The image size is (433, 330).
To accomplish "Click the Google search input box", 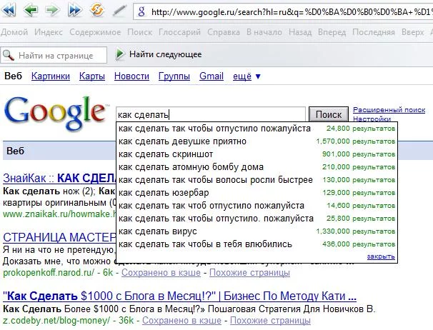I will coord(211,114).
